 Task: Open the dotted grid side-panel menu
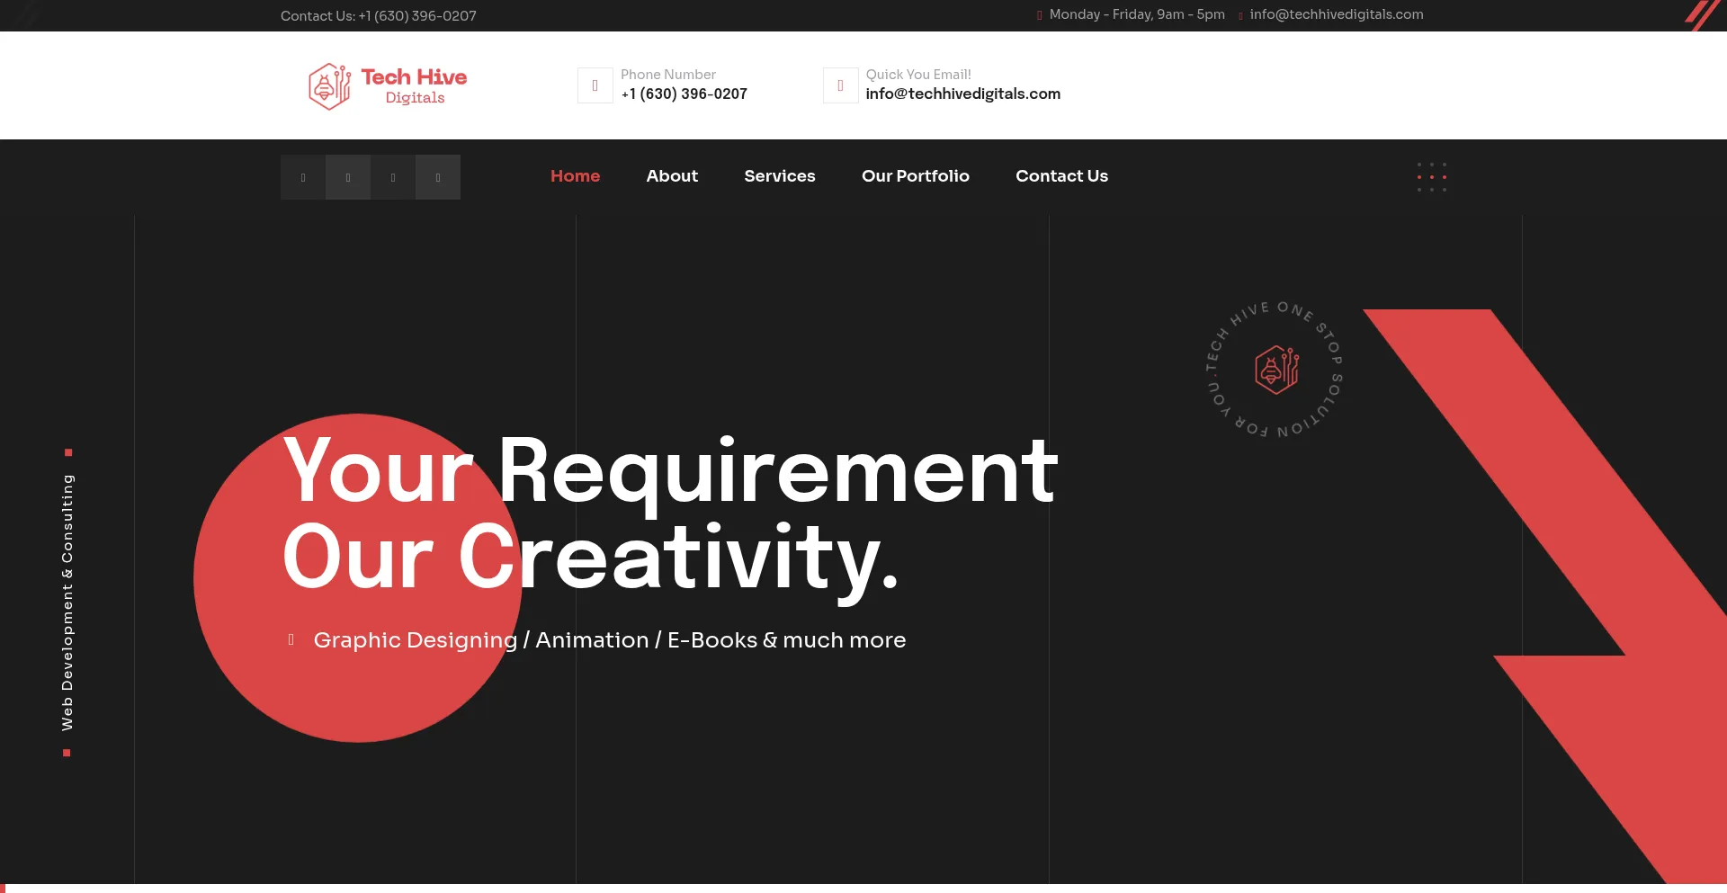1431,177
